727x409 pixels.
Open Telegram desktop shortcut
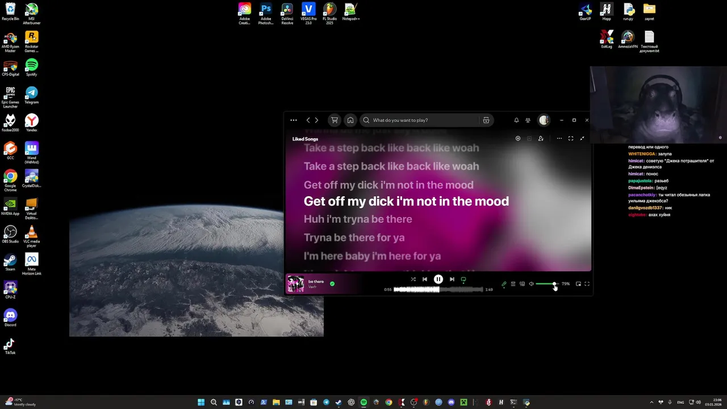pos(32,95)
